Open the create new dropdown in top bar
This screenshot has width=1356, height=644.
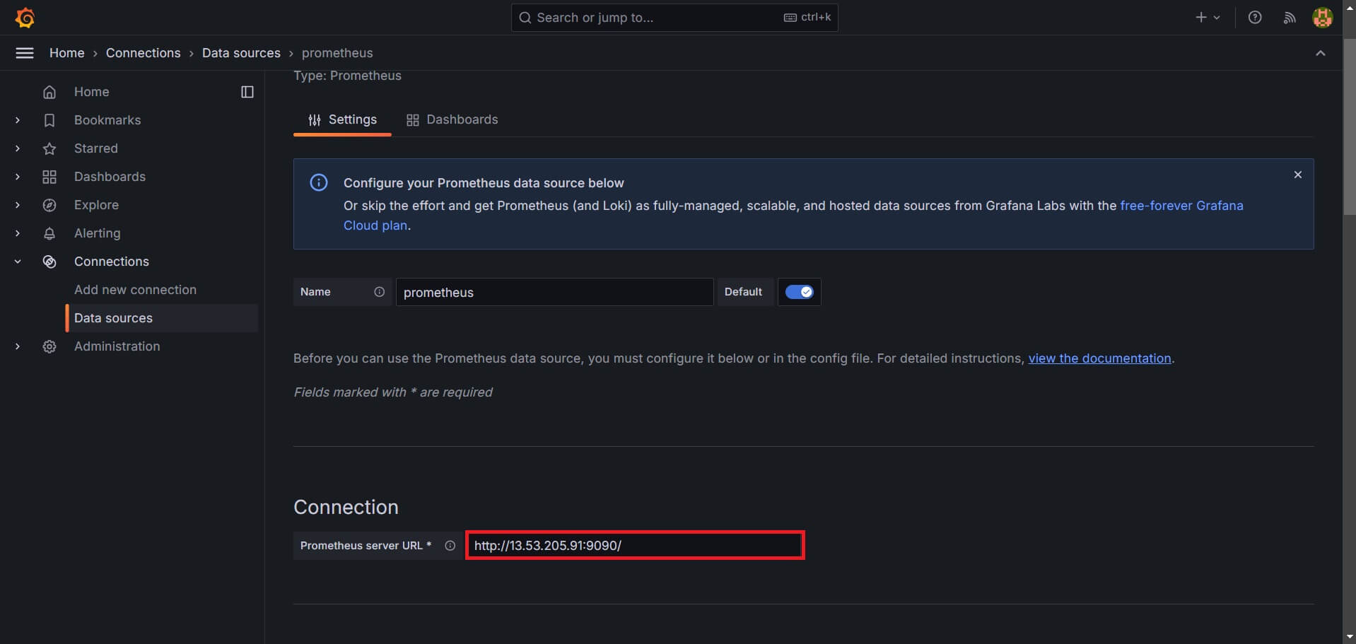click(1207, 17)
